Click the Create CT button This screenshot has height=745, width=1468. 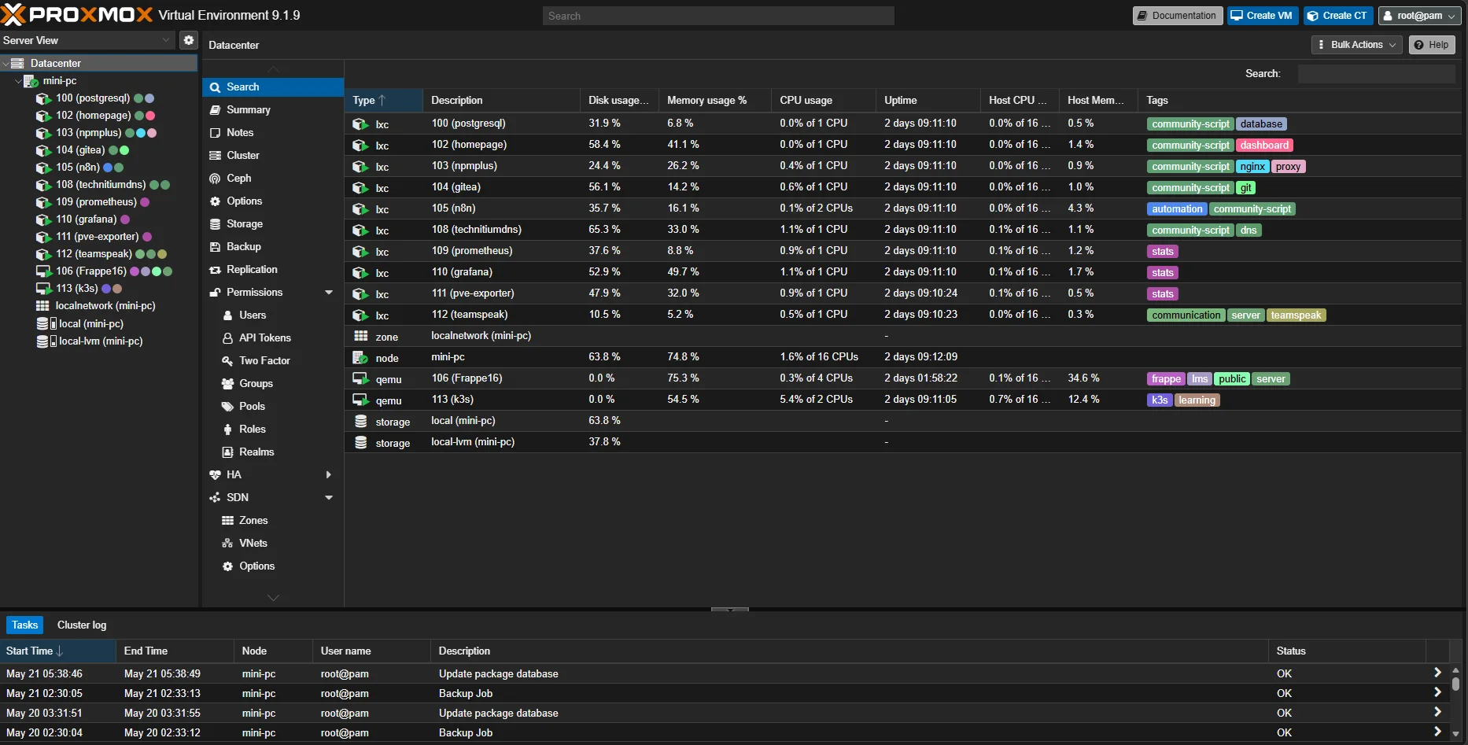(x=1338, y=16)
